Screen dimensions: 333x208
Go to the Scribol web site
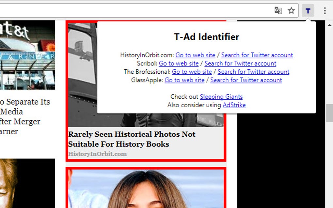[178, 63]
